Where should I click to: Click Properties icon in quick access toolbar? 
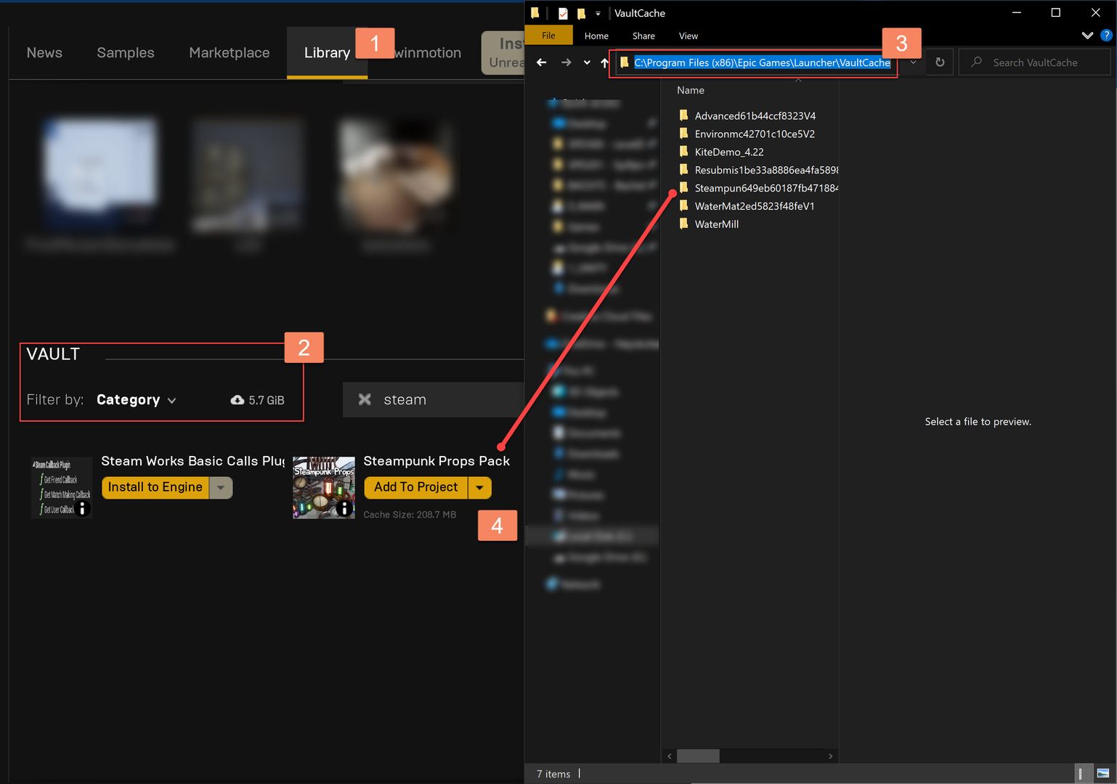(x=563, y=13)
